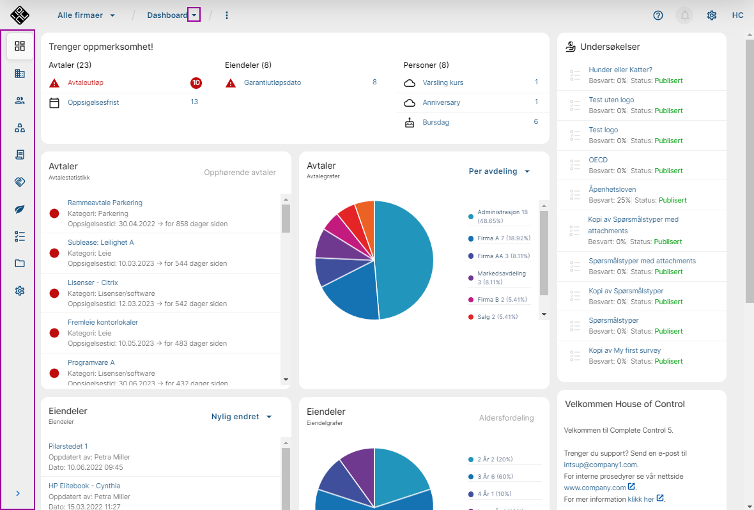Open the Alle firmaer company dropdown

[x=86, y=15]
